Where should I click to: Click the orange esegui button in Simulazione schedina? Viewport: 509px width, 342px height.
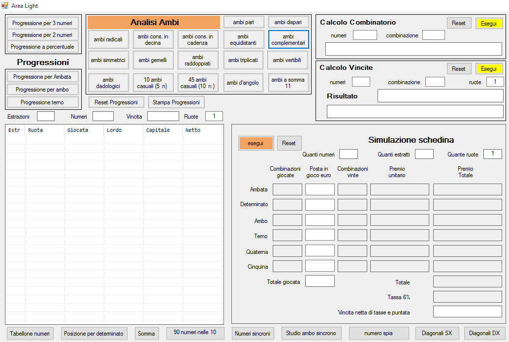pos(255,143)
